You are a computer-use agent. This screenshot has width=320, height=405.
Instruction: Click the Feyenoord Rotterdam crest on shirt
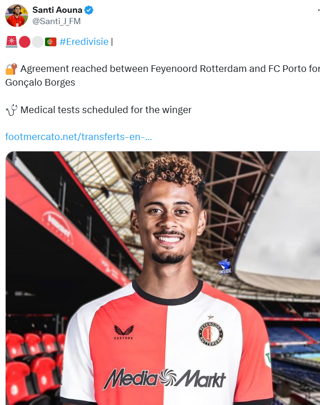pyautogui.click(x=210, y=333)
